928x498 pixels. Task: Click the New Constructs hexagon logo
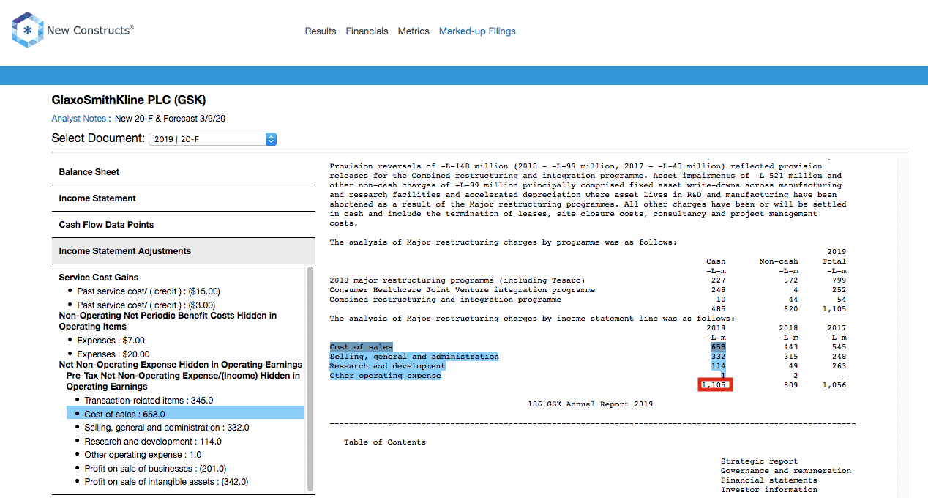pyautogui.click(x=28, y=30)
